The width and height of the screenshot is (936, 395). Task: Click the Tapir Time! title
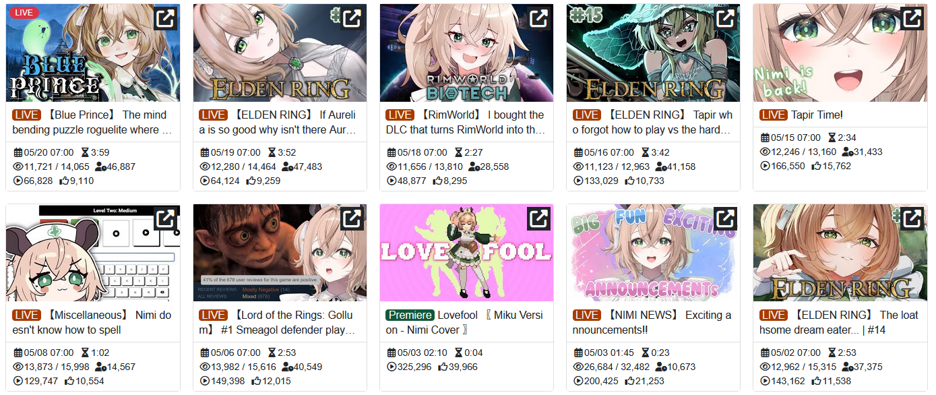coord(817,115)
